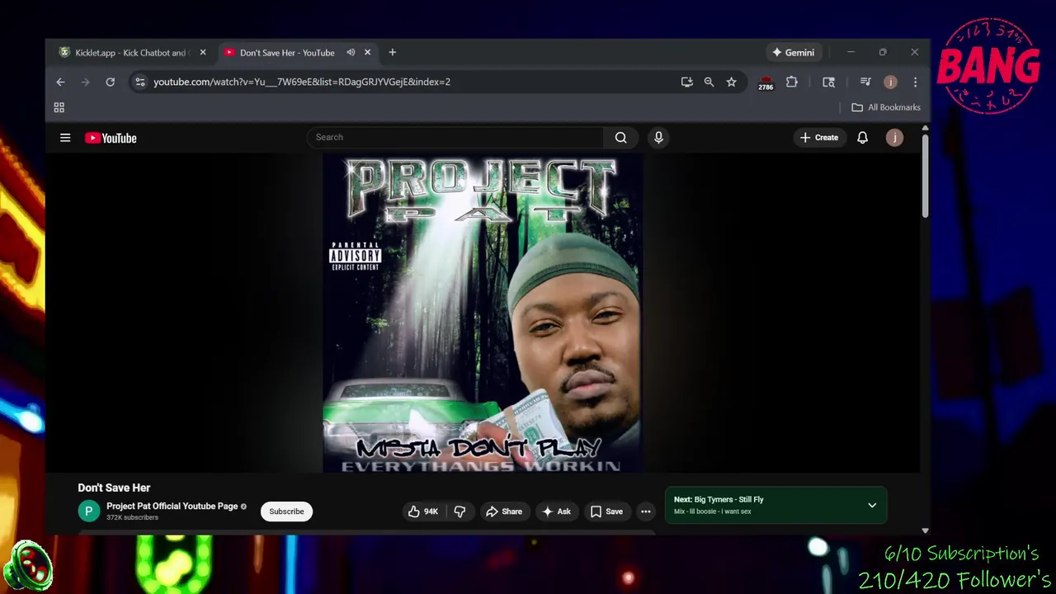Image resolution: width=1056 pixels, height=594 pixels.
Task: Open Chrome three-dot menu
Action: [x=915, y=82]
